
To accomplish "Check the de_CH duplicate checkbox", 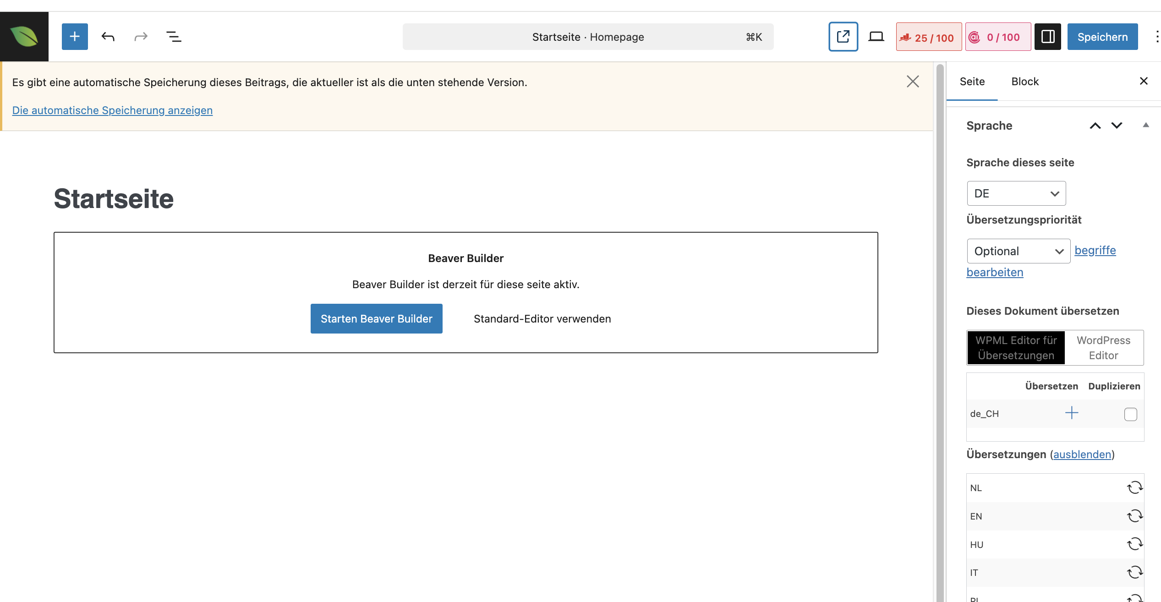I will tap(1130, 414).
